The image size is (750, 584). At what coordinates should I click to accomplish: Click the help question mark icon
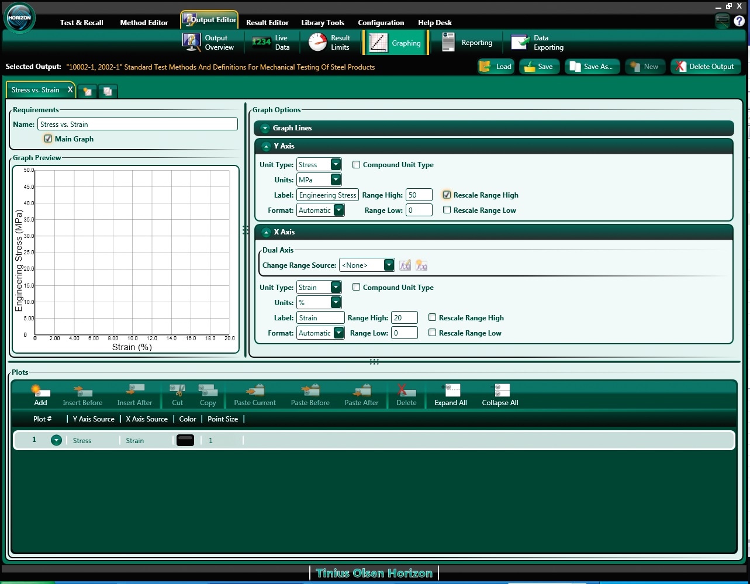coord(739,21)
